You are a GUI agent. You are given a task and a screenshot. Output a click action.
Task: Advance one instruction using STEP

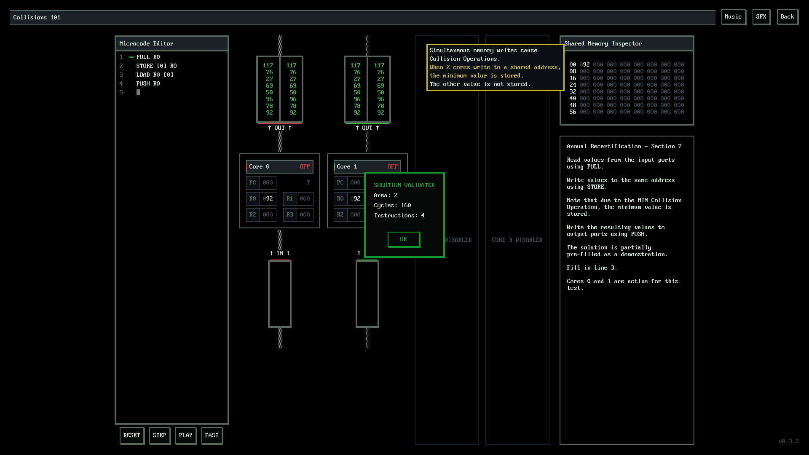tap(160, 435)
